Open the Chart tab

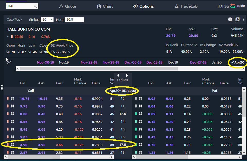tap(105, 6)
